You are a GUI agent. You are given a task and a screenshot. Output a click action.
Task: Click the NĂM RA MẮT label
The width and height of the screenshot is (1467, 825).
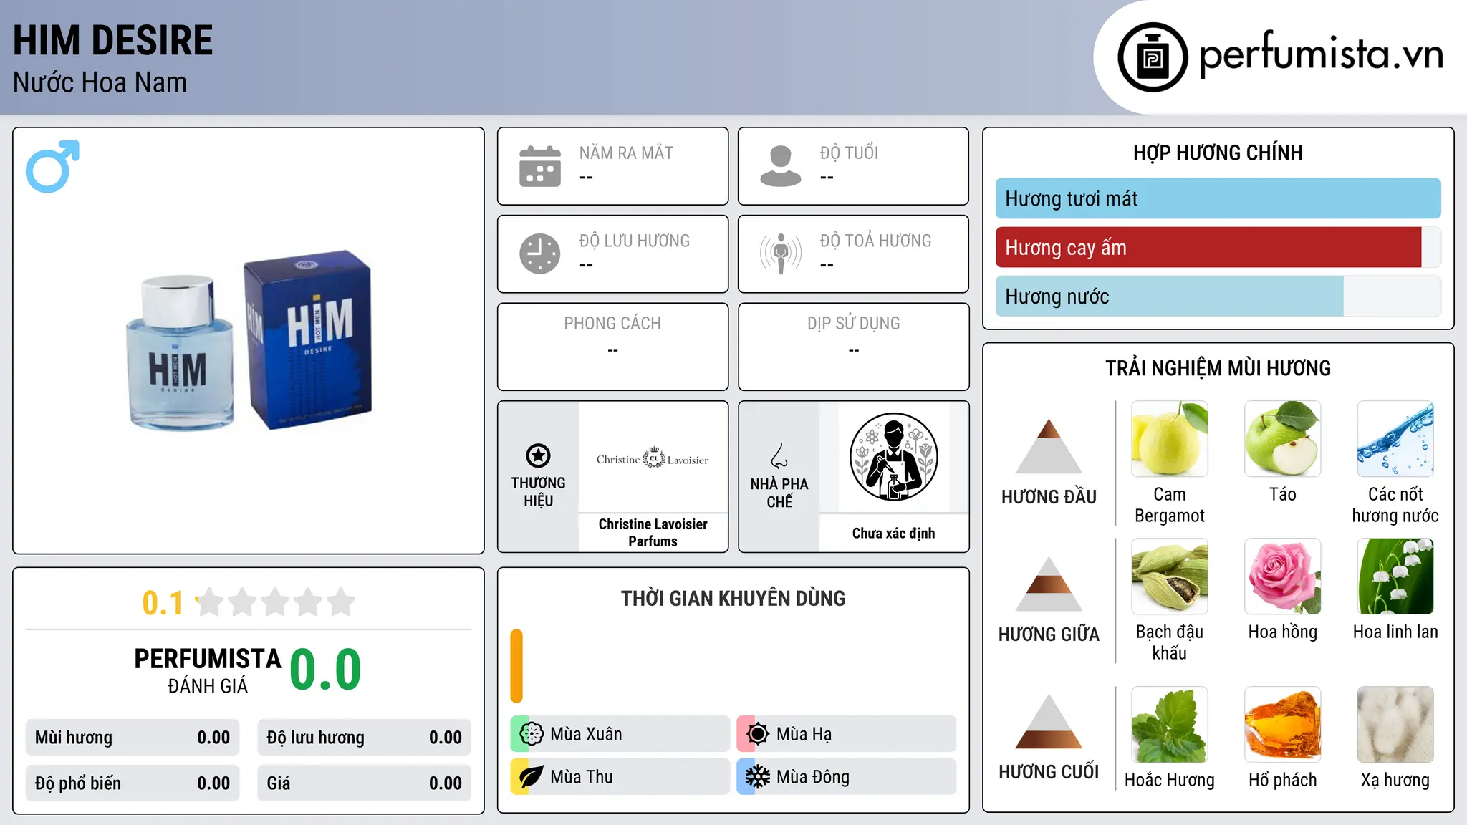click(x=626, y=153)
